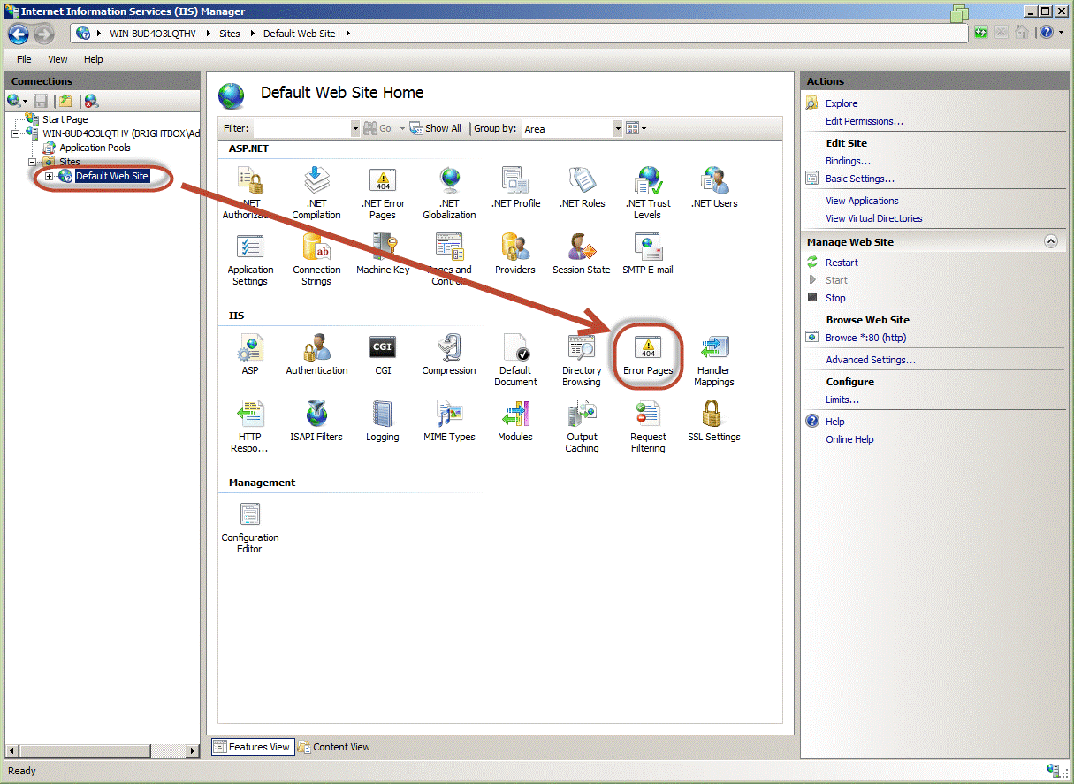The image size is (1074, 784).
Task: Open the View menu
Action: click(x=57, y=59)
